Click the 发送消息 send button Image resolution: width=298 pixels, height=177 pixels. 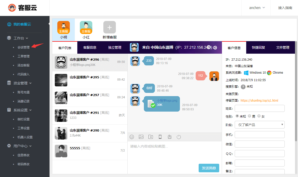pos(209,168)
